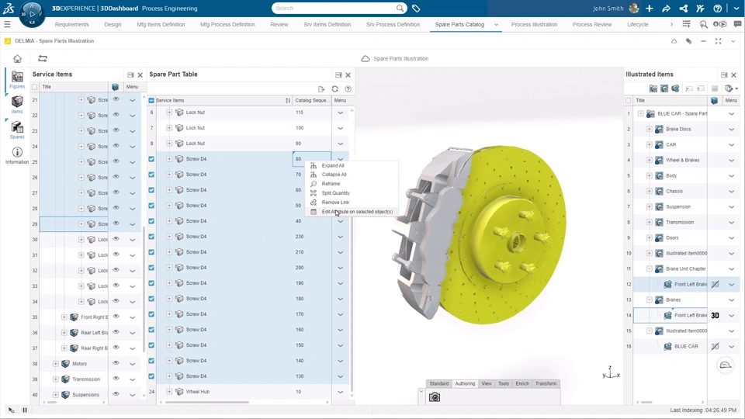Click first Illustrated Items toolbar icon
The height and width of the screenshot is (419, 745).
(x=653, y=88)
